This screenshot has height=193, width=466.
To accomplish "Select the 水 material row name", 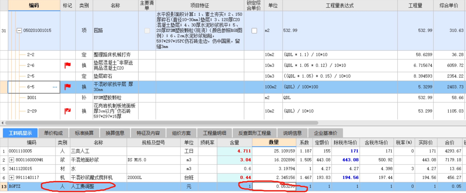I will point(74,169).
